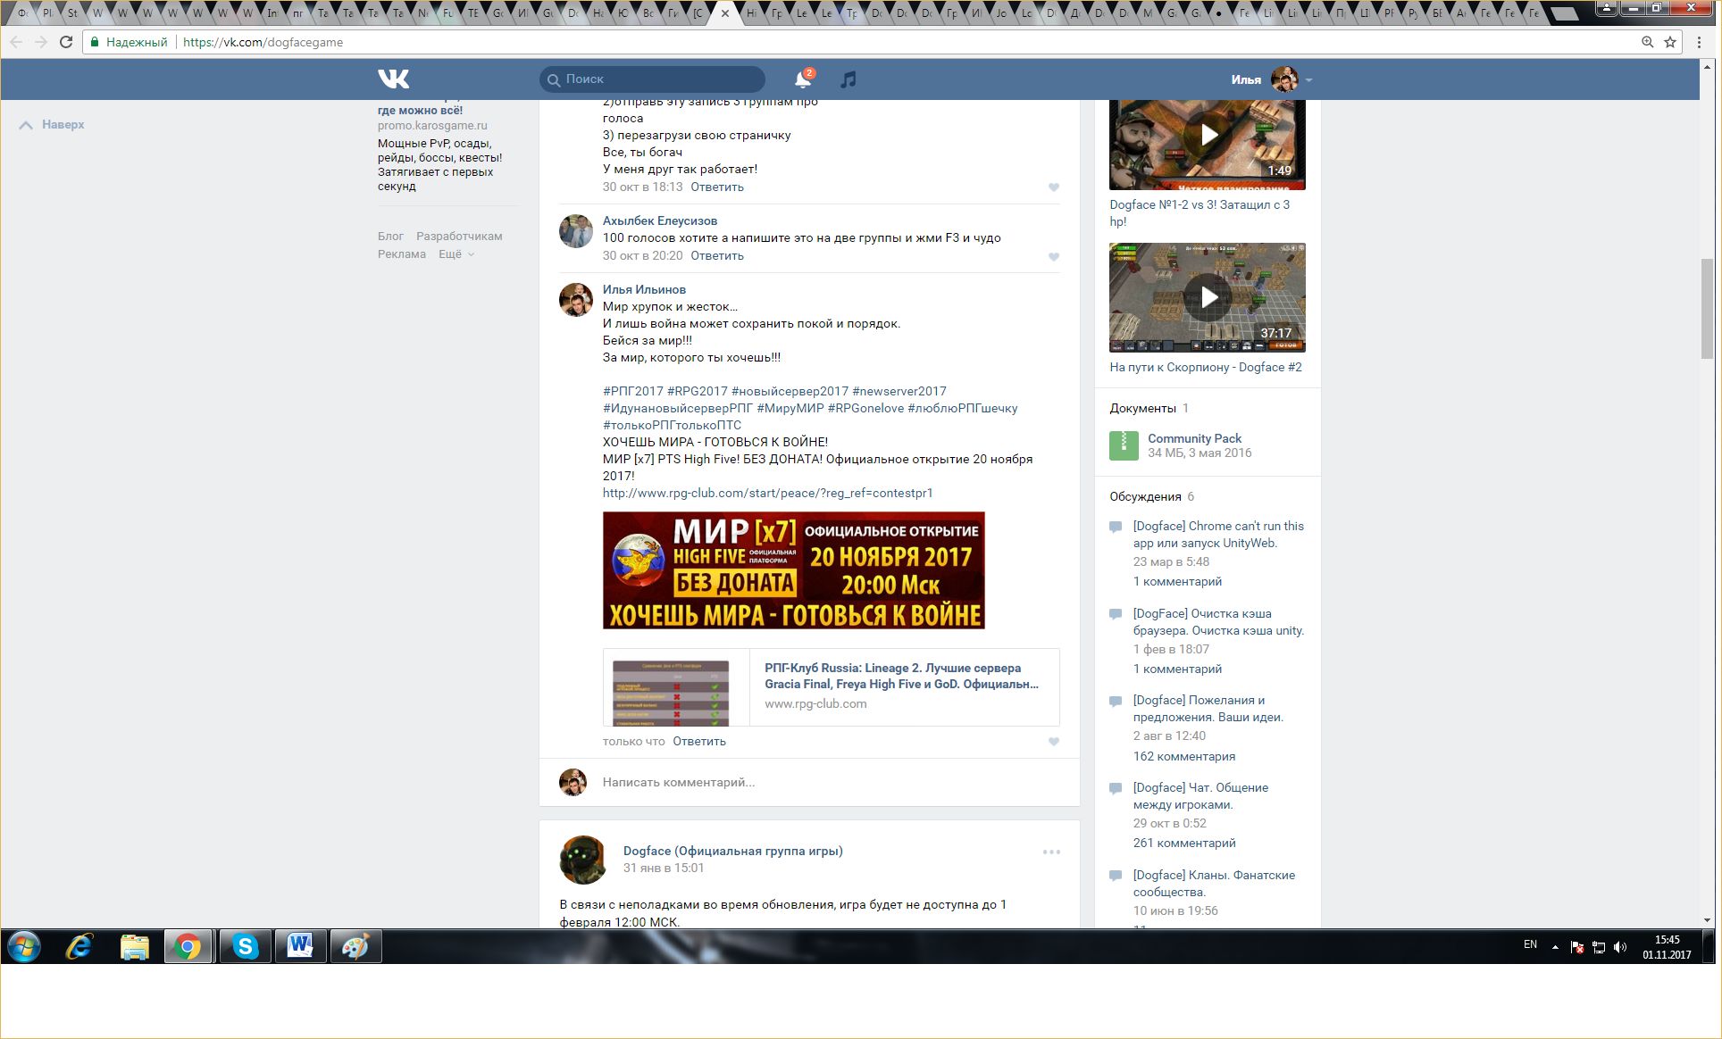This screenshot has height=1039, width=1722.
Task: Open the Обсуждения section header
Action: [x=1145, y=496]
